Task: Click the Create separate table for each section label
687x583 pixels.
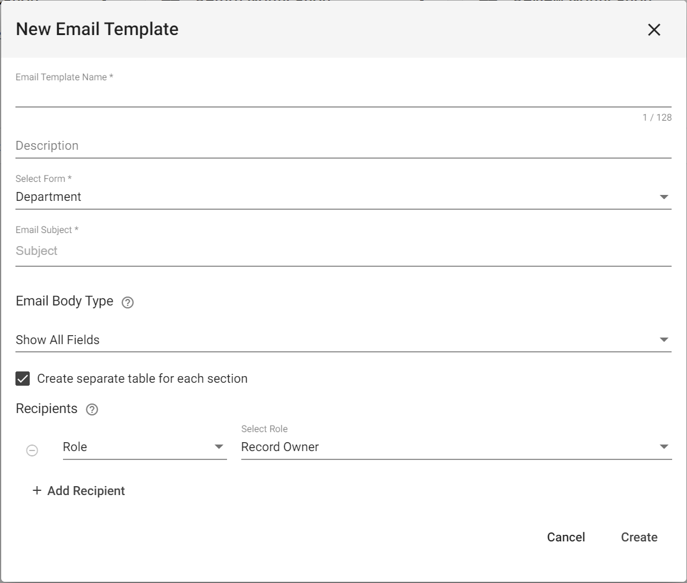Action: point(143,379)
